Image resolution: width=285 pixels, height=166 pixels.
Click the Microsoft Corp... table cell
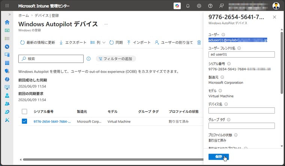pos(89,121)
